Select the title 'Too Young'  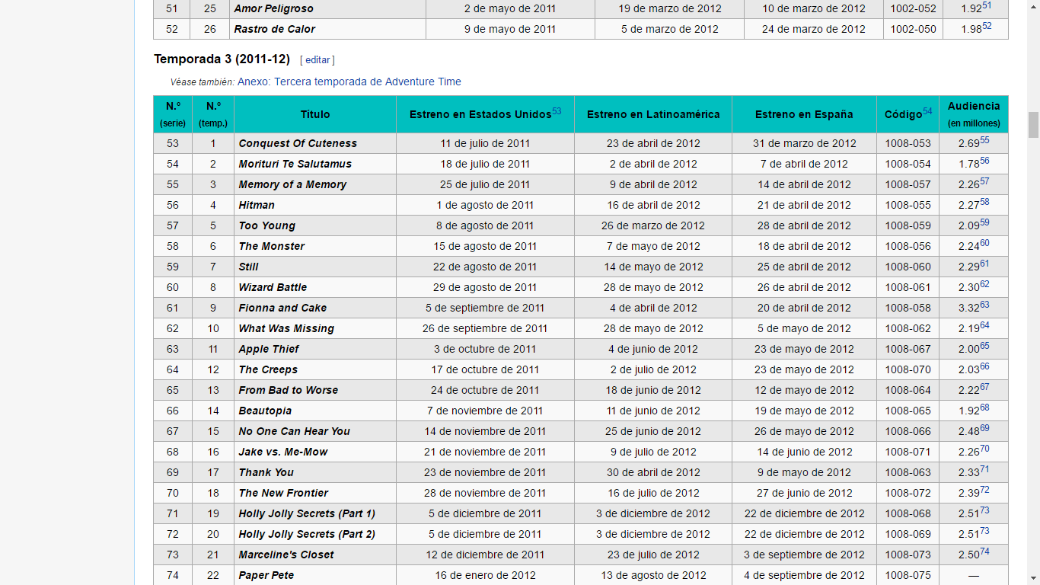[x=267, y=225]
